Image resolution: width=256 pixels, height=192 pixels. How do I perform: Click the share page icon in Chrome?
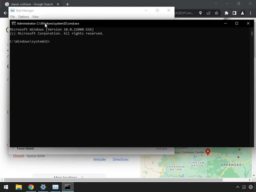pos(208,13)
